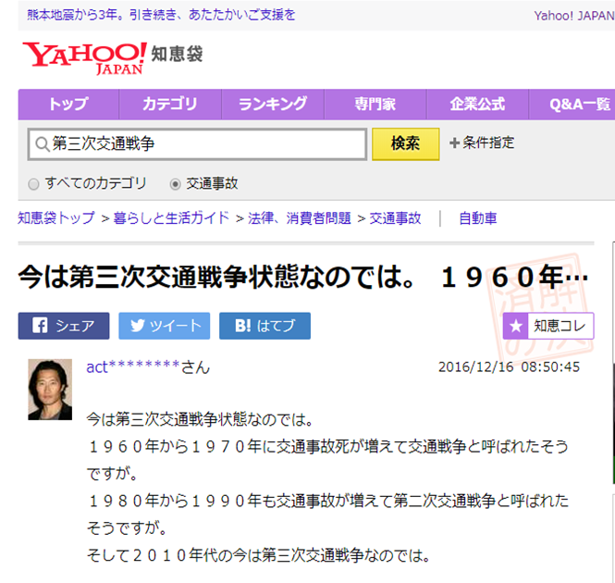Screen dimensions: 615x583
Task: Open the 企業公式 tab
Action: pos(477,105)
